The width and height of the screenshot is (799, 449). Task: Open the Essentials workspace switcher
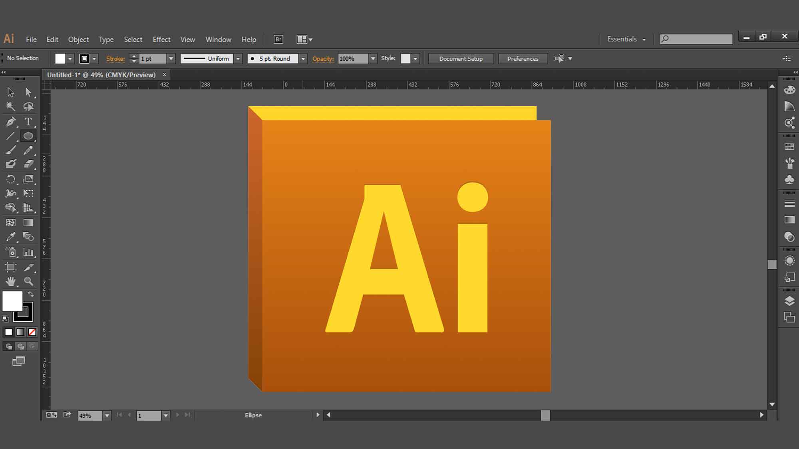(626, 39)
